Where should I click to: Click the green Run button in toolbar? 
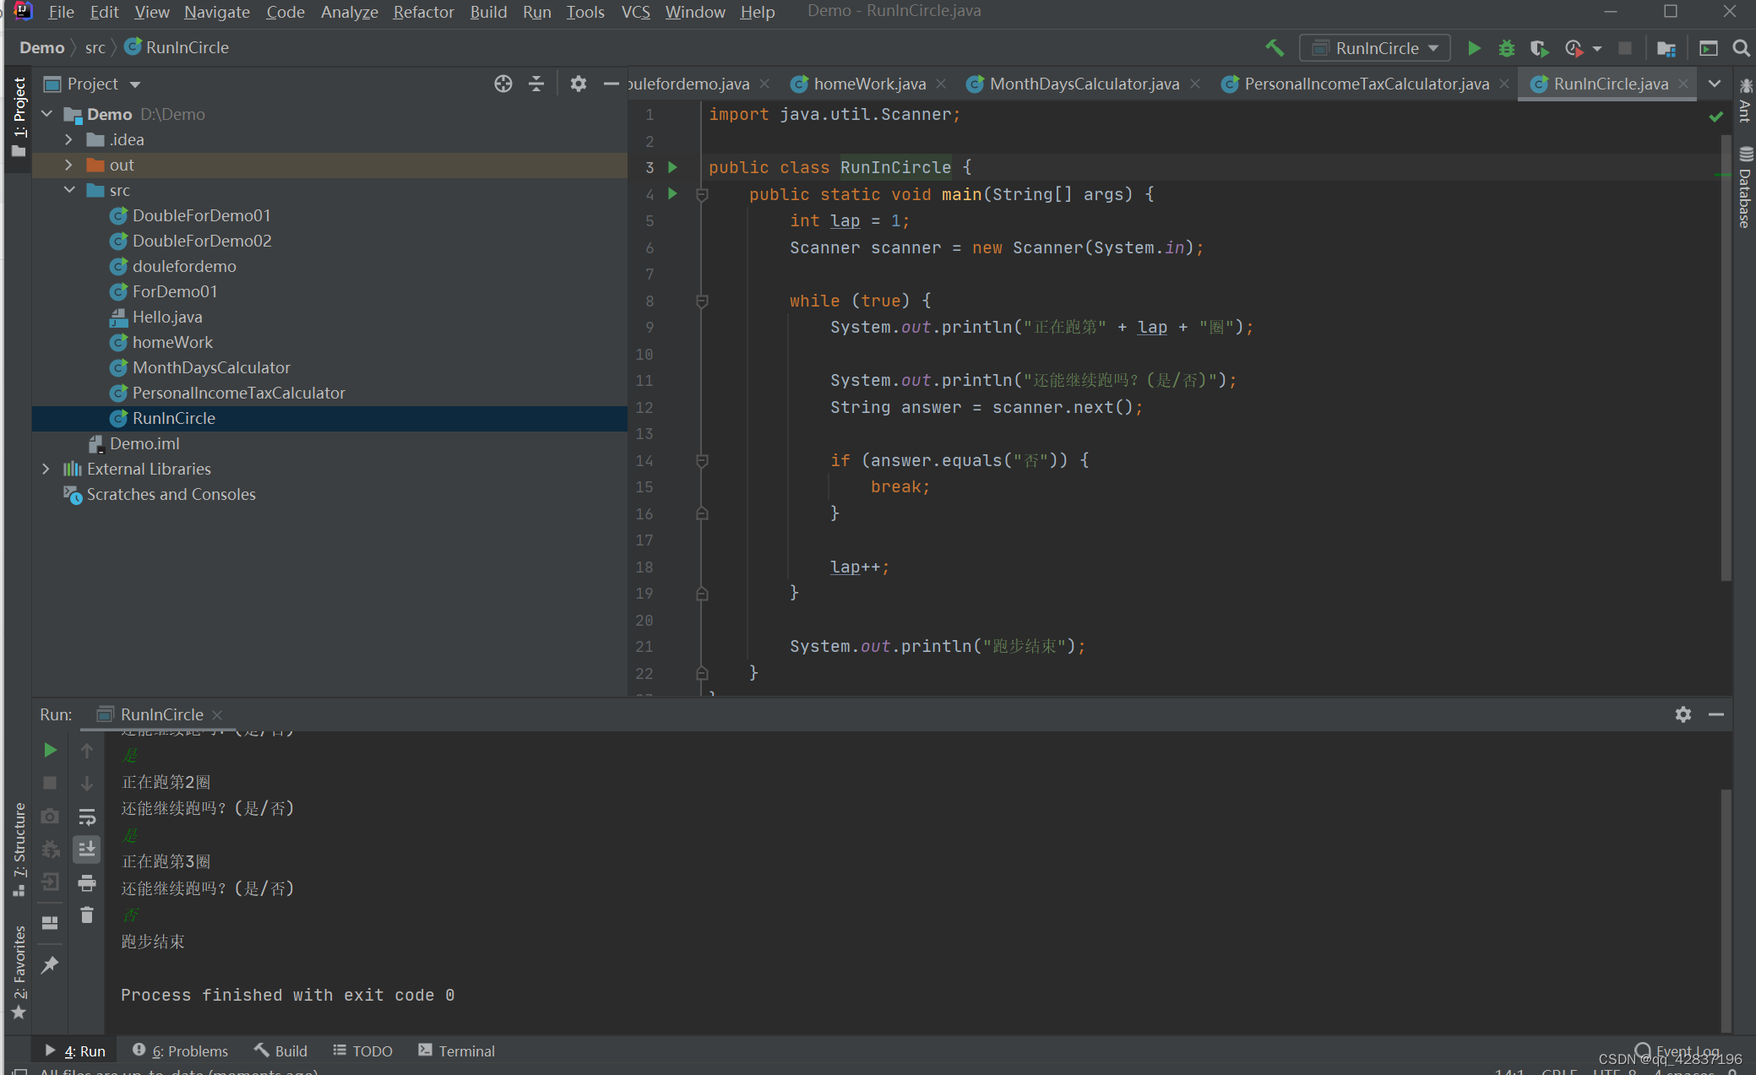[1474, 48]
